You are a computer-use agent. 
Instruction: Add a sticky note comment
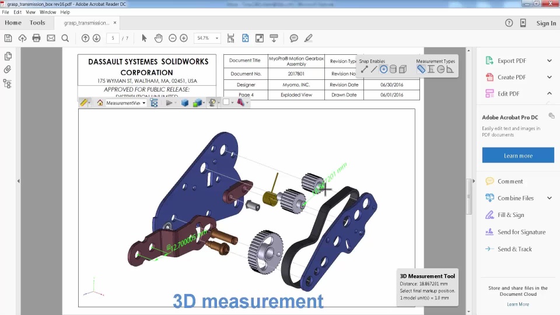tap(294, 38)
